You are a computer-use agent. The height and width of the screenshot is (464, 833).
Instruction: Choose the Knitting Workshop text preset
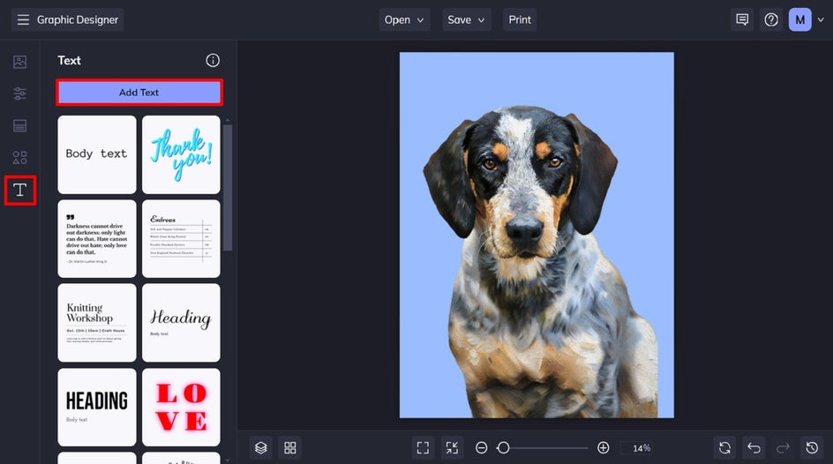pos(97,323)
